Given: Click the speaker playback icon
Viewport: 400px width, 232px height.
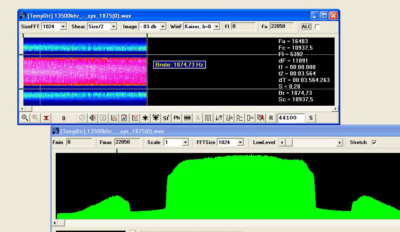Looking at the screenshot, I should click(x=93, y=118).
